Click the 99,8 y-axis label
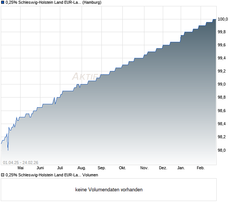232x204 pixels. 222,32
